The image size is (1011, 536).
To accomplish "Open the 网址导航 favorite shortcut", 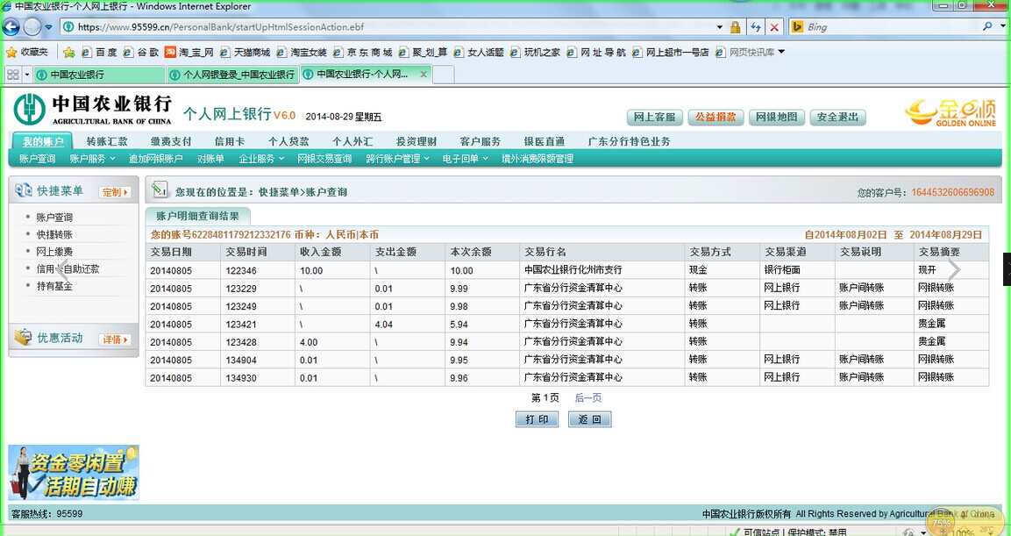I will [x=596, y=53].
